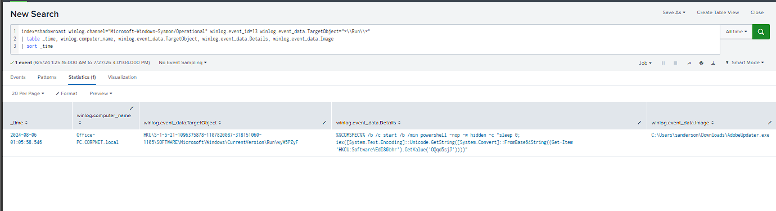Open the No Event Sampling dropdown
Viewport: 776px width, 211px height.
pos(183,62)
